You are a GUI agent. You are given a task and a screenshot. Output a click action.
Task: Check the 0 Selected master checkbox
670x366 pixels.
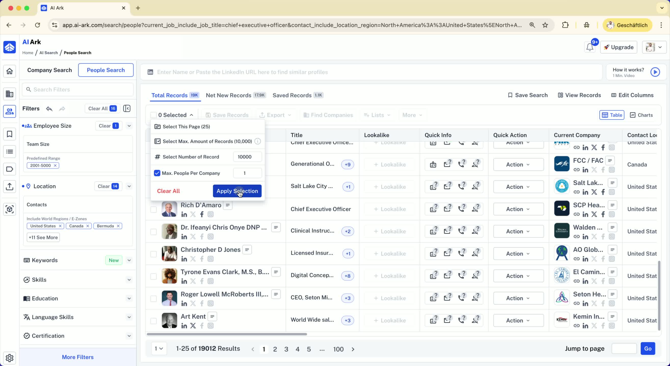coord(153,115)
